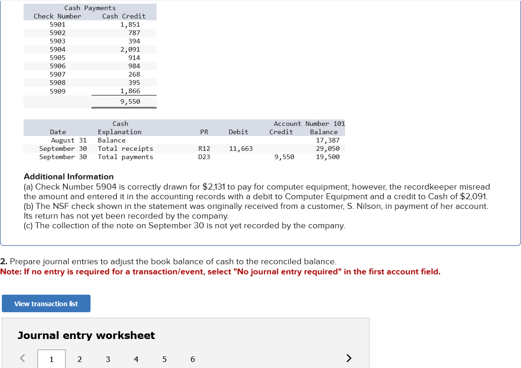This screenshot has width=521, height=368.
Task: Click the Total receipts explanation
Action: [x=125, y=148]
